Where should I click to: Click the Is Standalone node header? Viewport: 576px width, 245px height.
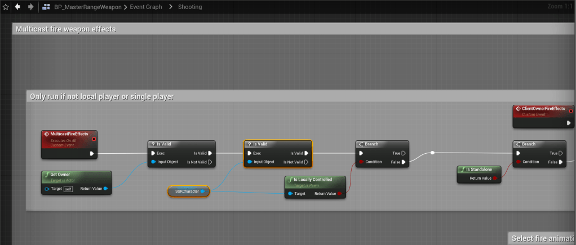(480, 170)
